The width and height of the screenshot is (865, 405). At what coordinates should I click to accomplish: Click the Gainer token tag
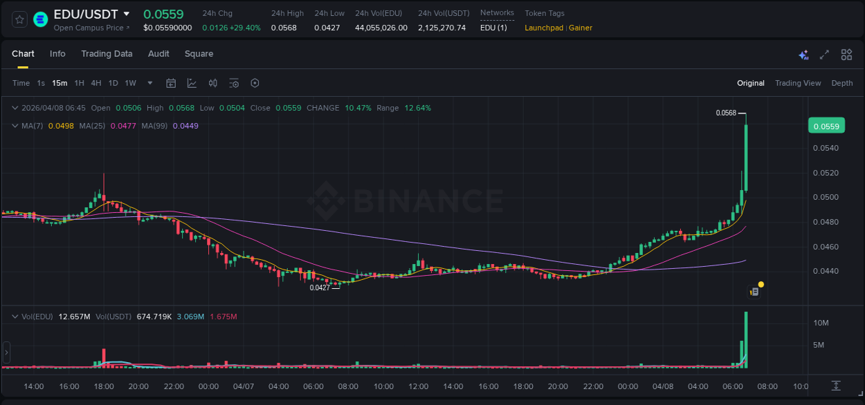[x=581, y=28]
